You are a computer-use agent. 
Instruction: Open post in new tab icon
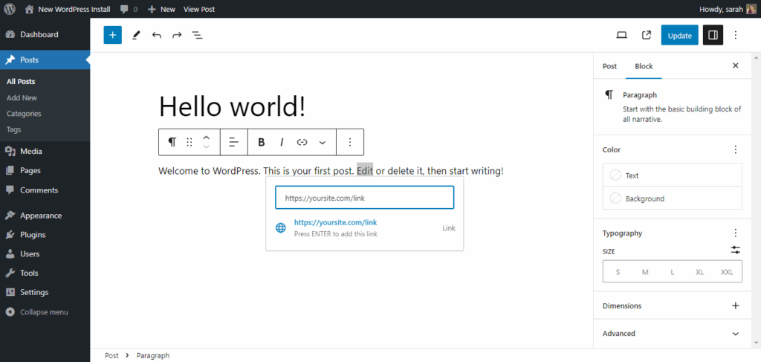[x=647, y=35]
